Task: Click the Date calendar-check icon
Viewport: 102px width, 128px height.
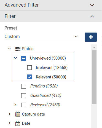Action: pyautogui.click(x=18, y=123)
